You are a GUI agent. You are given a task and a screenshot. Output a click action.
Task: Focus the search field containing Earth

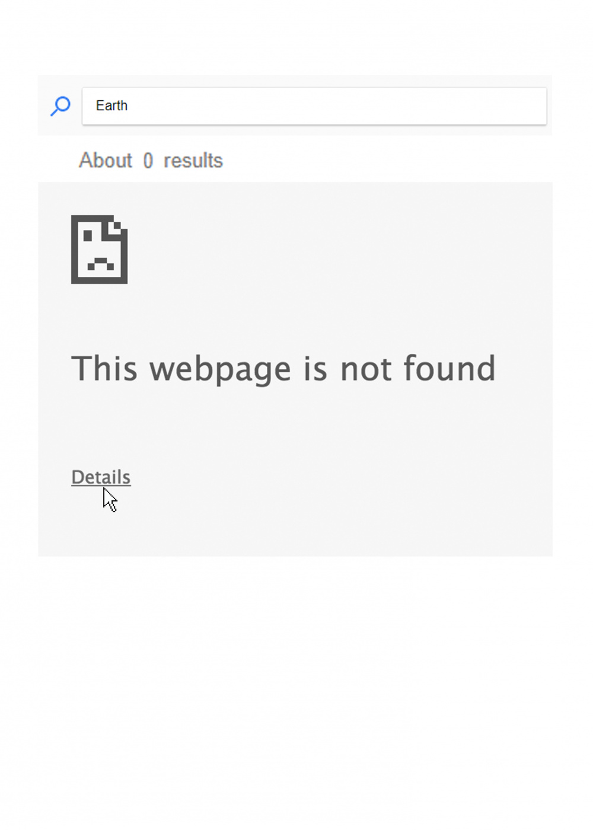click(x=314, y=106)
